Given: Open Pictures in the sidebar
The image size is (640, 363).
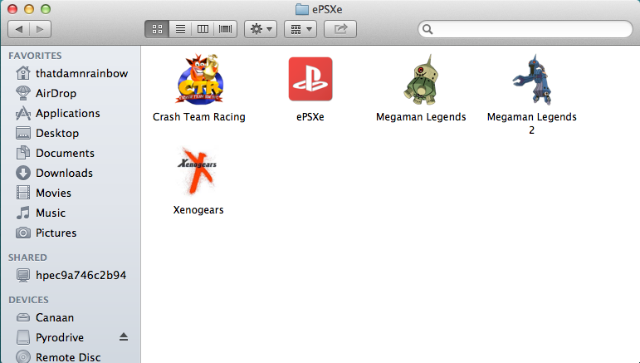Looking at the screenshot, I should (71, 233).
